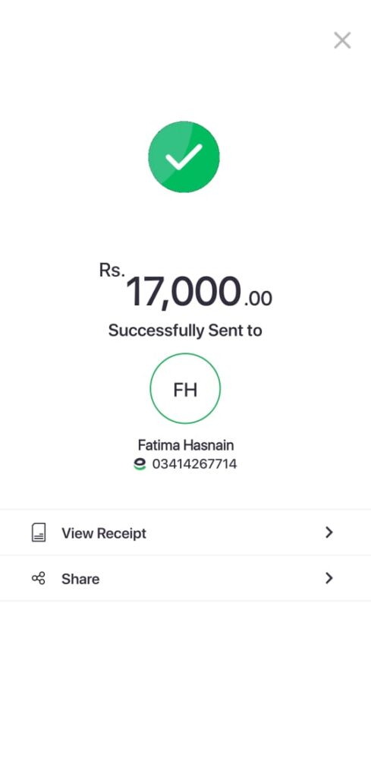Tap the Successfully Sent to heading

pos(185,330)
